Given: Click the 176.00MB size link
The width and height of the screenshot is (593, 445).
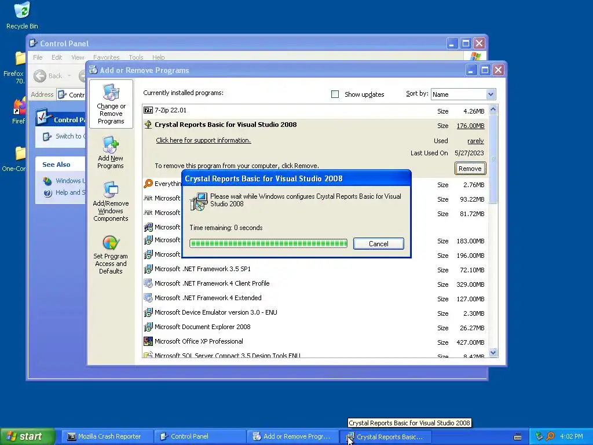Looking at the screenshot, I should point(470,126).
